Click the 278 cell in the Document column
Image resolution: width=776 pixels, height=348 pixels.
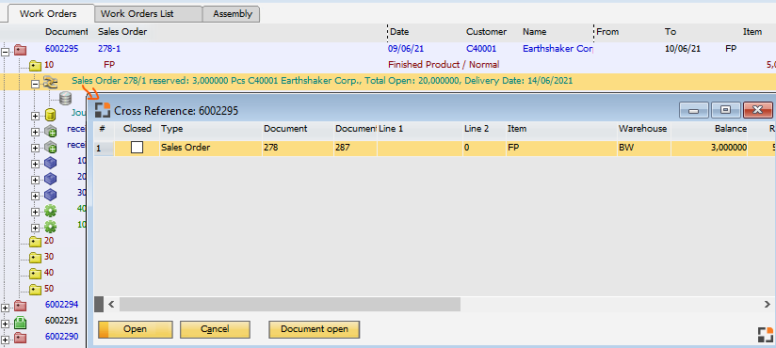pos(298,148)
